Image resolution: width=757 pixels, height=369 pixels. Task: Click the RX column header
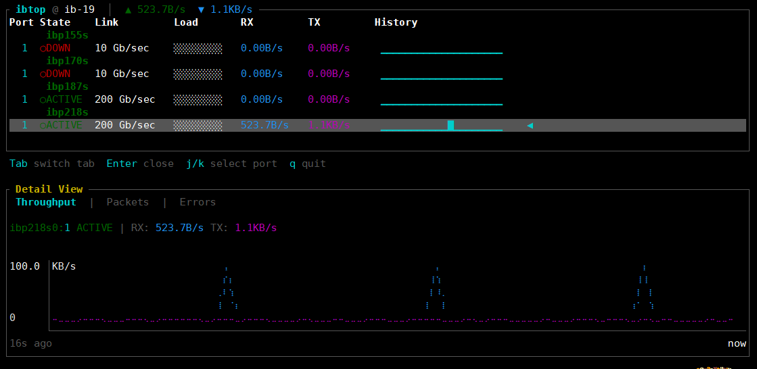tap(247, 22)
